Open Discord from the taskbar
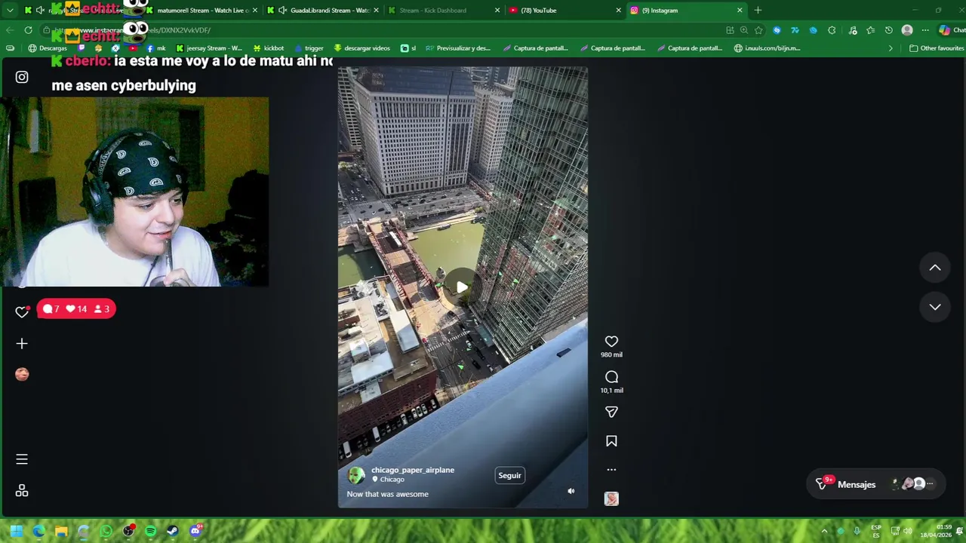The height and width of the screenshot is (543, 966). click(195, 531)
